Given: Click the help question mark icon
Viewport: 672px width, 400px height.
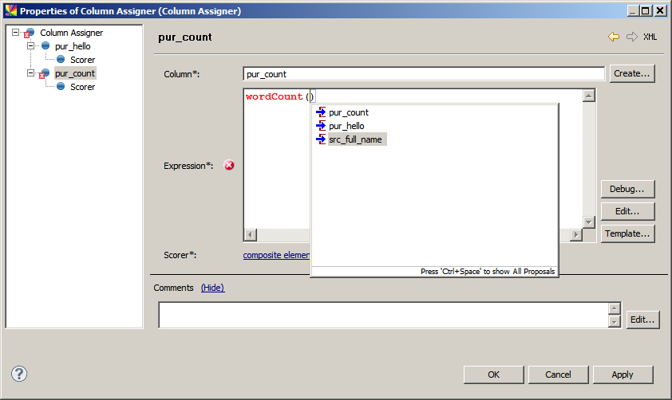Looking at the screenshot, I should tap(19, 374).
